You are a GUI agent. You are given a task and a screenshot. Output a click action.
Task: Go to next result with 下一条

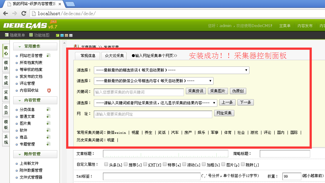point(246,102)
